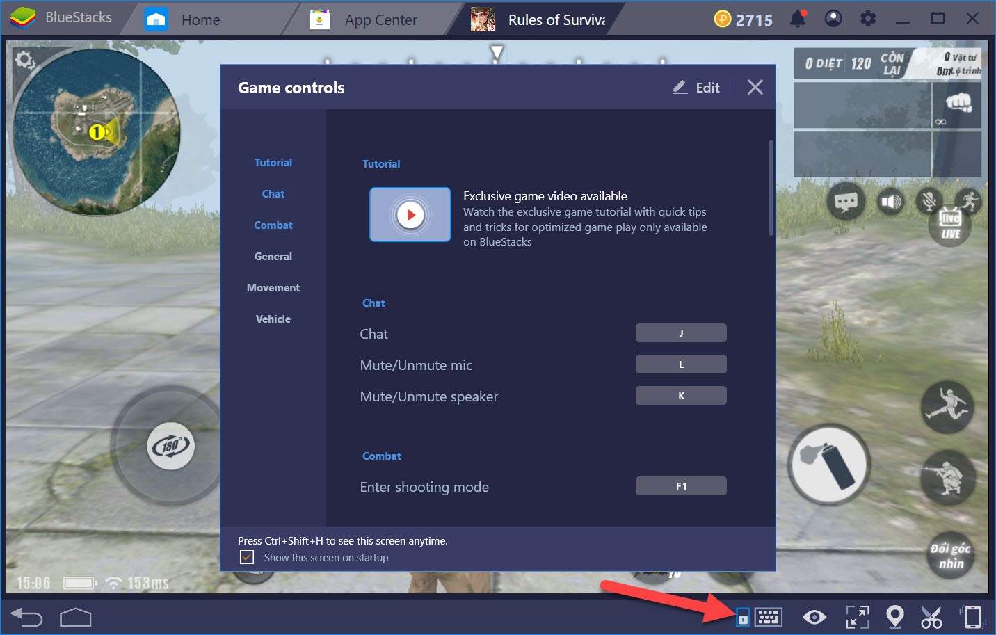Tap the spray can button
The width and height of the screenshot is (996, 635).
click(x=829, y=464)
